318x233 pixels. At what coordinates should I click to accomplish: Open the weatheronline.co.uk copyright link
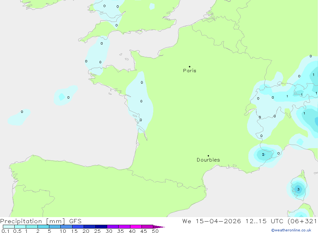[291, 230]
